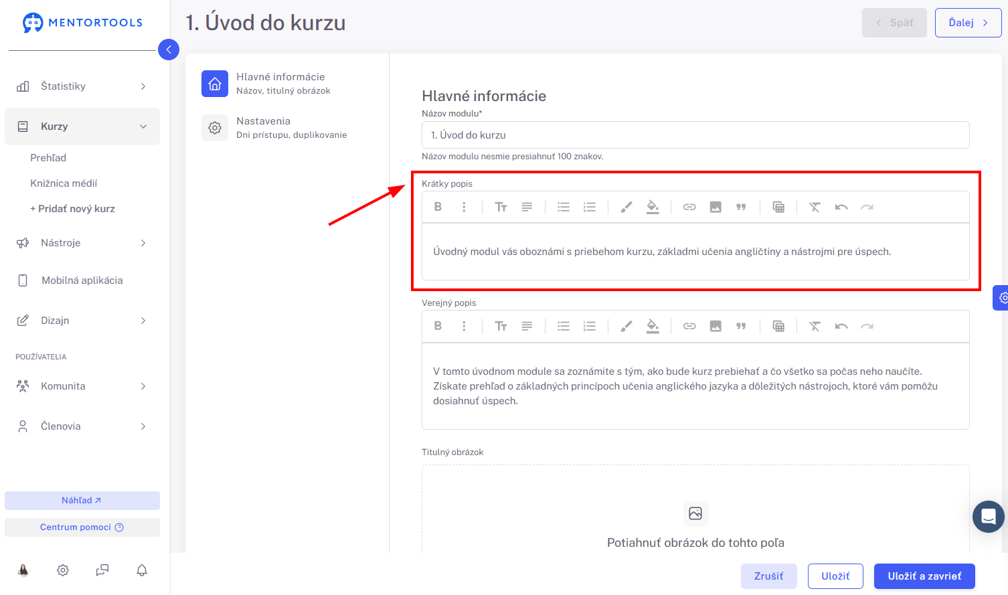Insert image in Verejný popis editor
1008x595 pixels.
(x=716, y=326)
